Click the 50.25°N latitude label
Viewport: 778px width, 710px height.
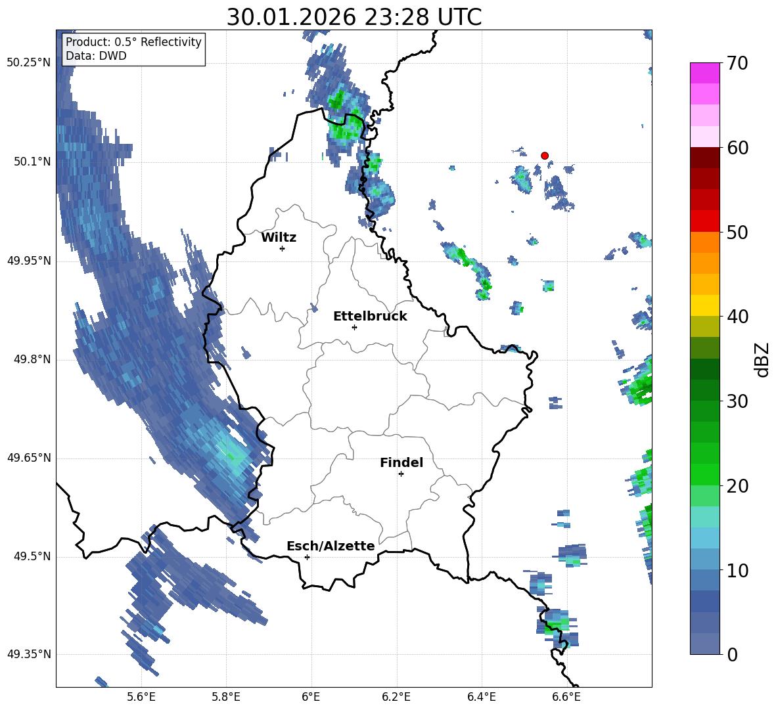pyautogui.click(x=29, y=63)
